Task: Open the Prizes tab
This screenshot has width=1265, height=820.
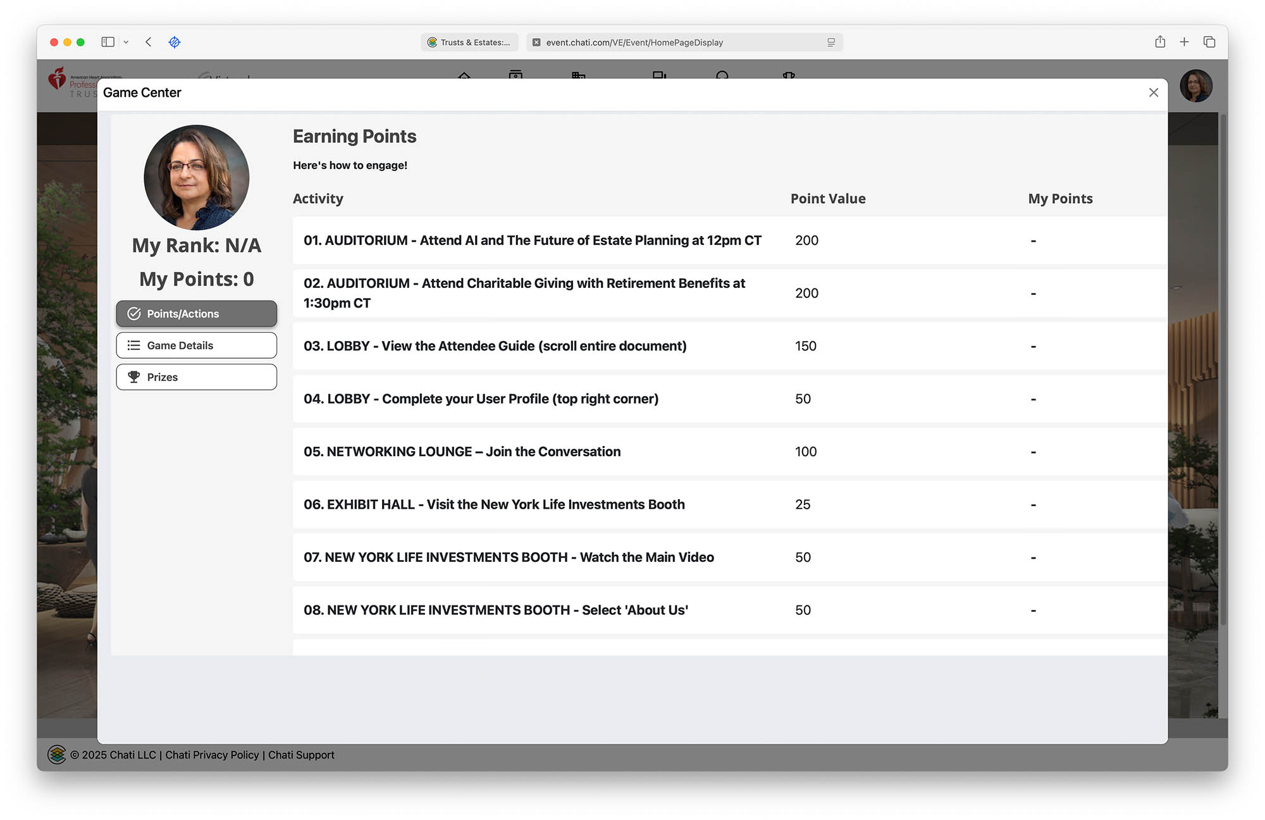Action: [196, 377]
